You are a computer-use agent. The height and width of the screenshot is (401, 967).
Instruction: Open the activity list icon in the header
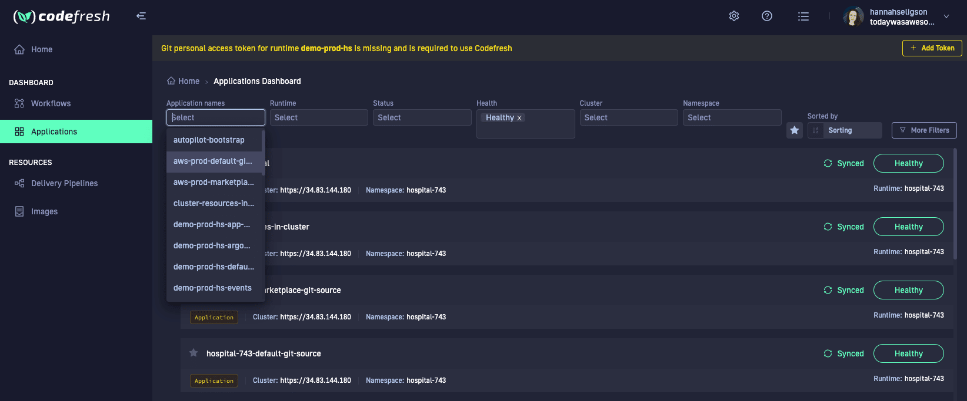click(803, 16)
